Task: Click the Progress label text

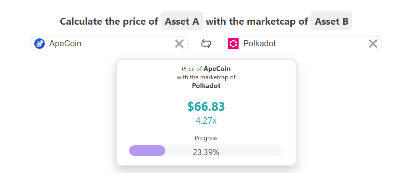Action: click(206, 138)
